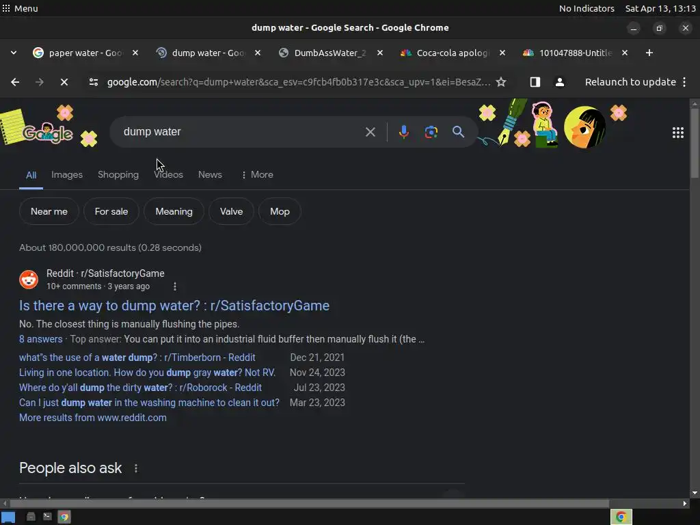Bookmark this page with the star icon

coord(501,82)
